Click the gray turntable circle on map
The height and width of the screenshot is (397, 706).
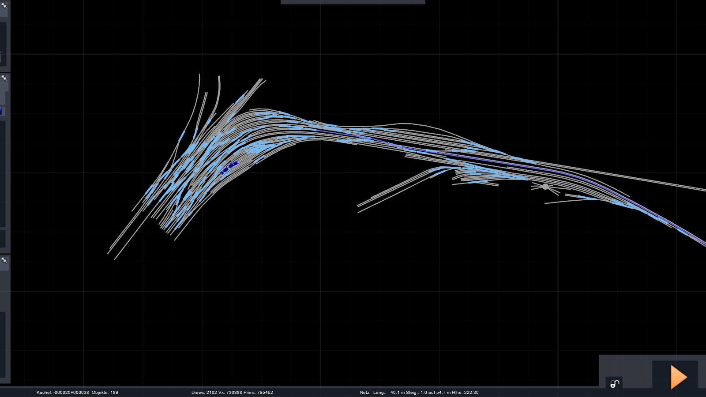[545, 187]
